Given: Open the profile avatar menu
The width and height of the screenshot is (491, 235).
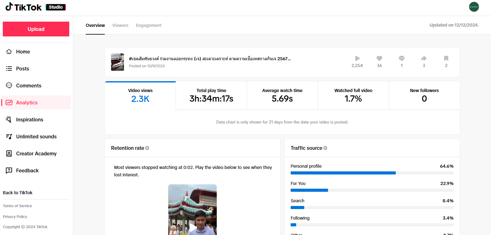Looking at the screenshot, I should point(474,7).
